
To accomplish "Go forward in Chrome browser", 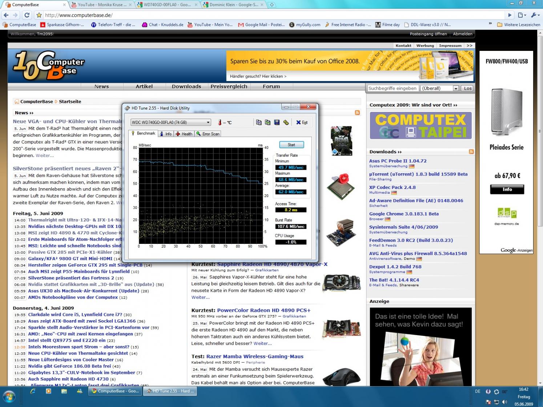I will click(x=15, y=15).
